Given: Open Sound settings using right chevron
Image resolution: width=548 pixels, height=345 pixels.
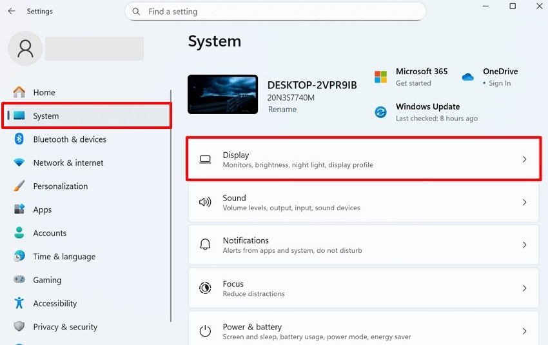Looking at the screenshot, I should pos(524,202).
